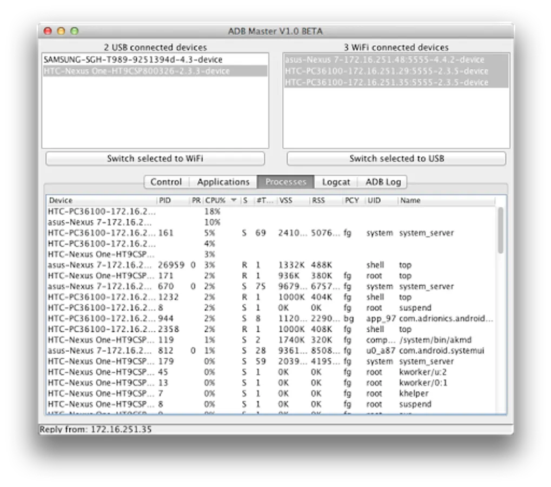This screenshot has width=551, height=487.
Task: Select the /system/bin/akmd process row
Action: click(270, 340)
